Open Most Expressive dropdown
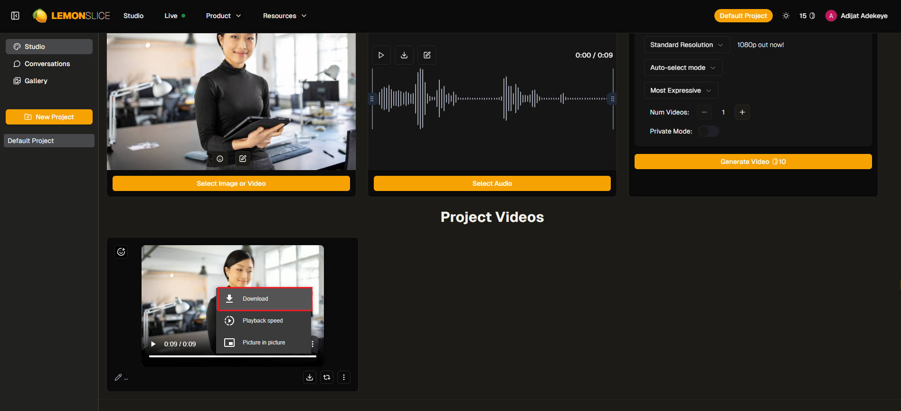This screenshot has width=901, height=411. click(x=681, y=90)
